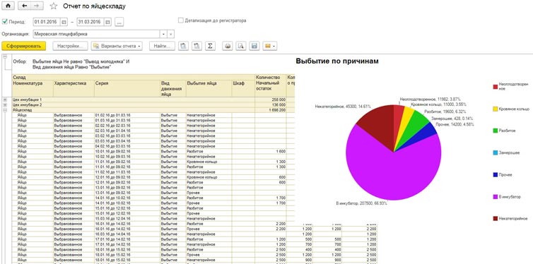Click Прочее dark blue legend swatch
The width and height of the screenshot is (533, 264).
496,175
